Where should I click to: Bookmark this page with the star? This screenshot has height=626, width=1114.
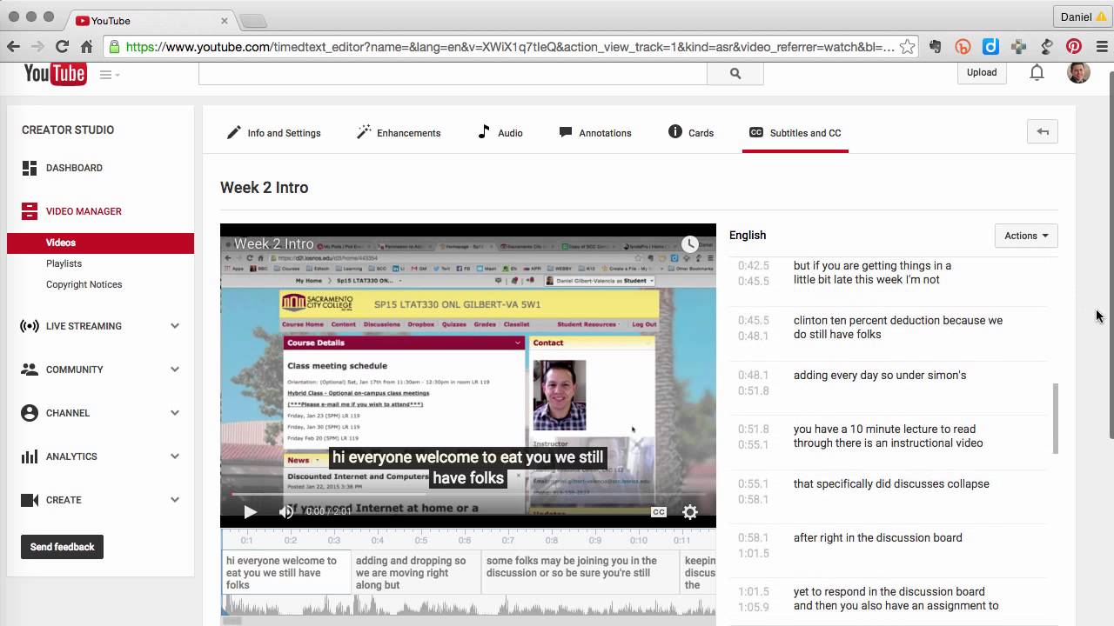coord(907,47)
